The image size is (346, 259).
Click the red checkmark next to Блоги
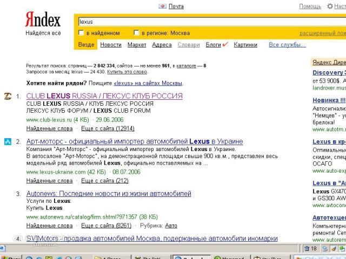tap(225, 44)
